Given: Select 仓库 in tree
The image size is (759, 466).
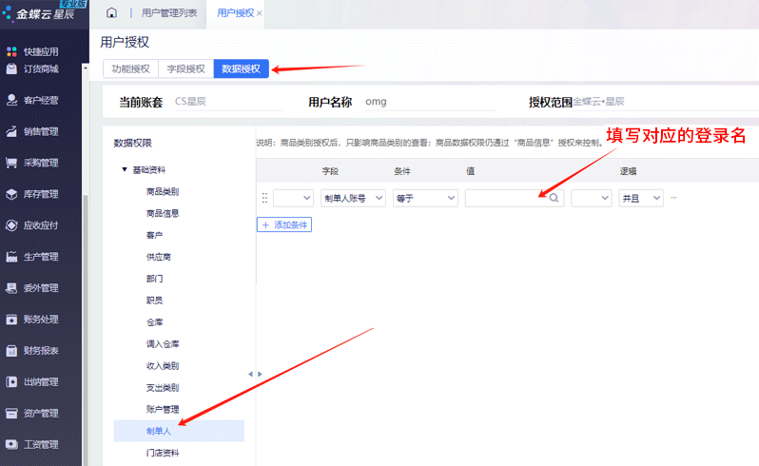Looking at the screenshot, I should click(x=154, y=322).
